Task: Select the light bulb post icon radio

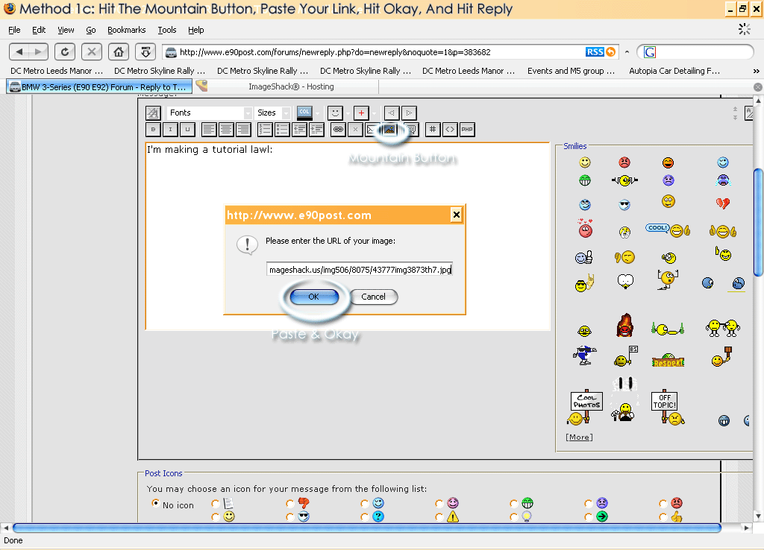Action: point(513,517)
